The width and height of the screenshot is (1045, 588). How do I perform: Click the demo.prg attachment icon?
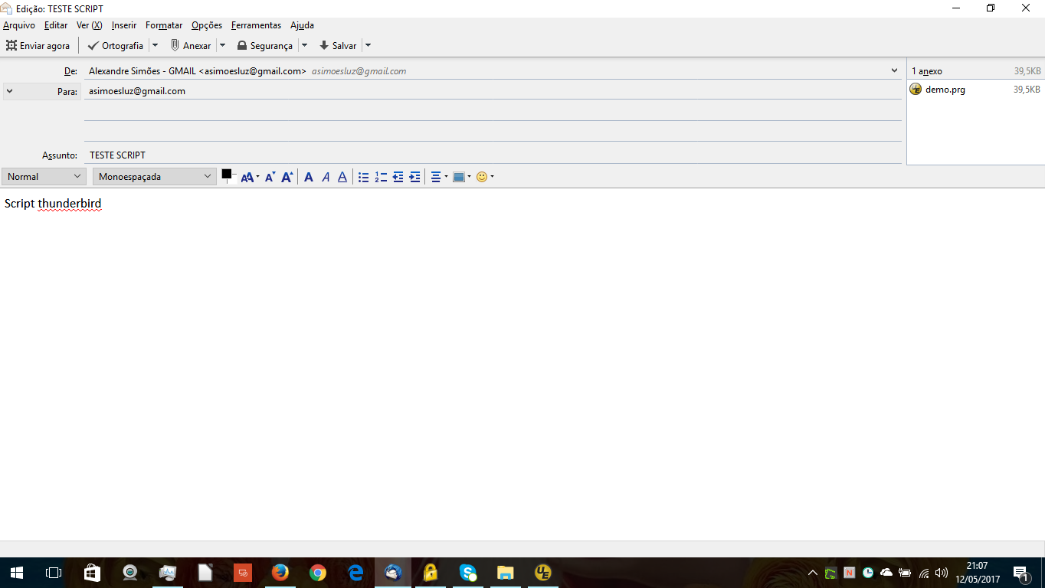pyautogui.click(x=916, y=89)
